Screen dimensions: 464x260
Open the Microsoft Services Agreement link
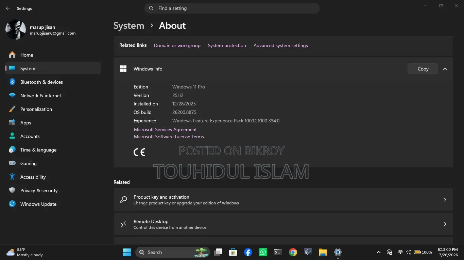coord(165,129)
